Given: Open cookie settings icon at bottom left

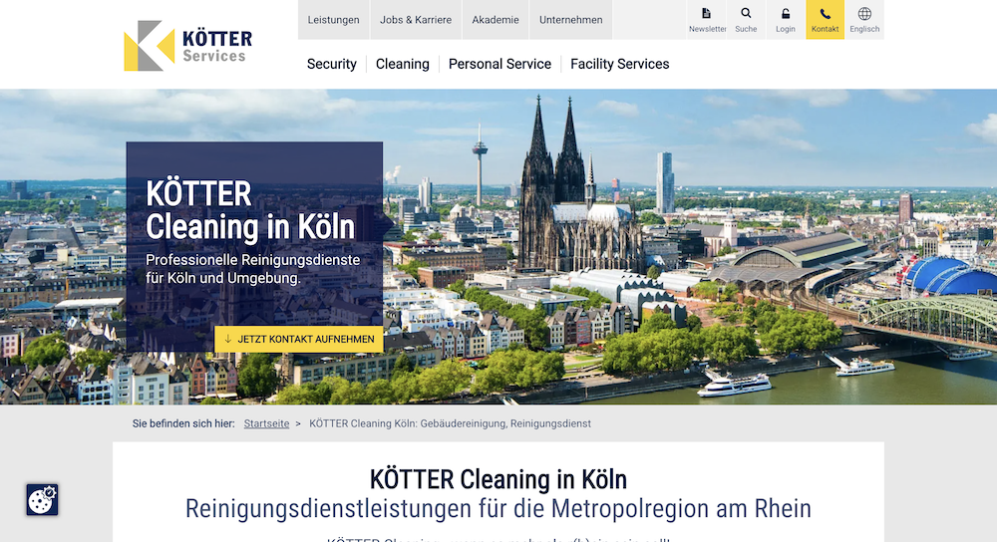Looking at the screenshot, I should point(42,499).
